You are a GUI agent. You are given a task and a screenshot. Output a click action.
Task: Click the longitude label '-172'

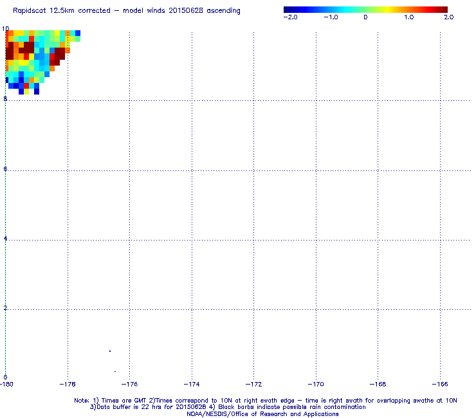tap(254, 385)
